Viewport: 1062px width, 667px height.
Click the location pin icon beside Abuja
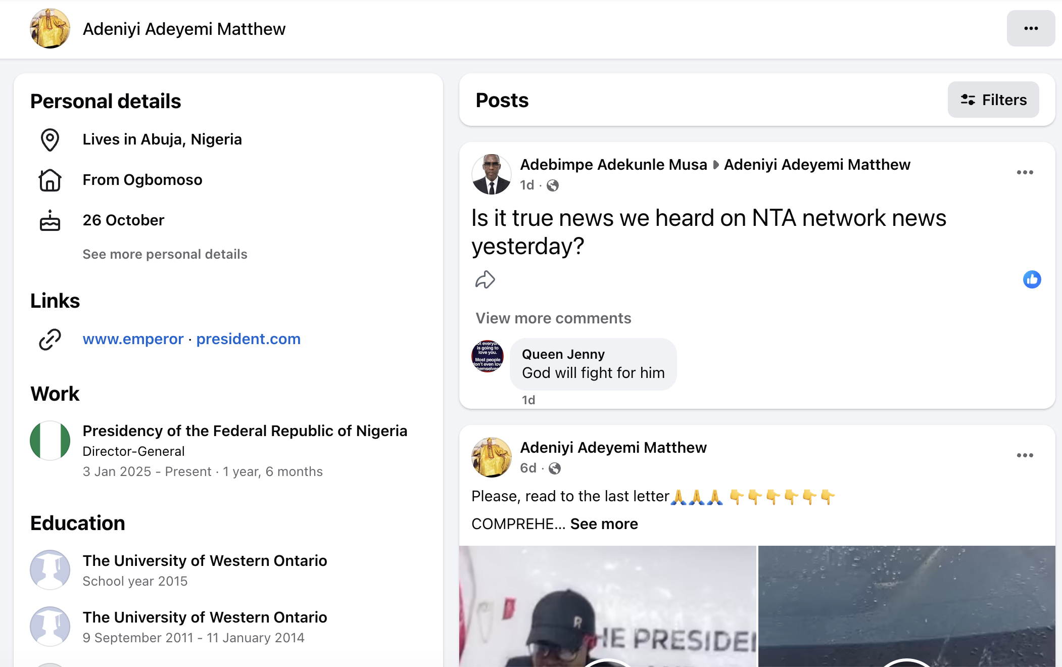tap(50, 139)
